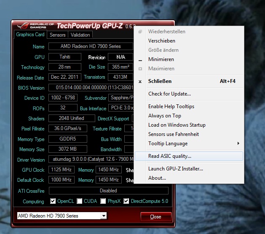Click GPU Clock row Memory field 1450 MHz
The image size is (265, 234).
point(109,170)
